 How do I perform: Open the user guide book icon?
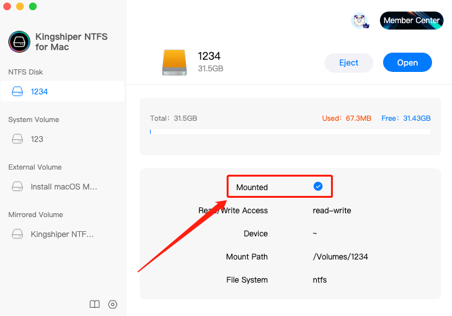(95, 304)
